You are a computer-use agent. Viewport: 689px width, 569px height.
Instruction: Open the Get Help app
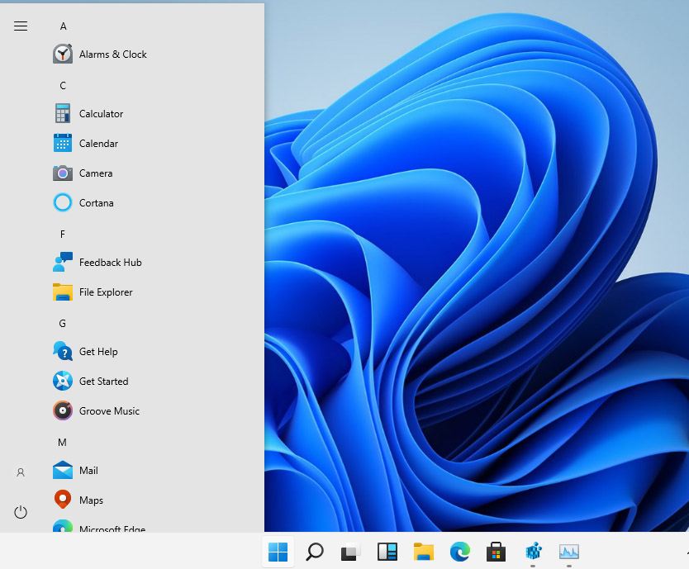point(85,352)
